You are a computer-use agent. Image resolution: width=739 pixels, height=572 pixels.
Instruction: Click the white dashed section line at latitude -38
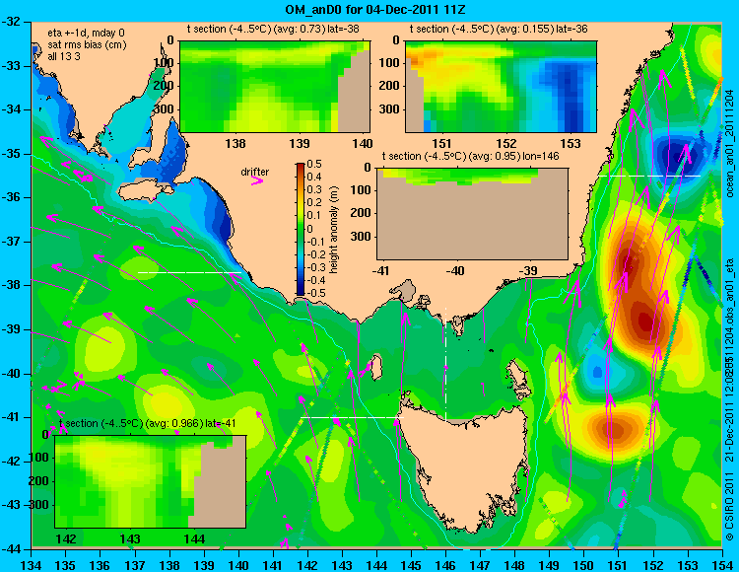tap(189, 272)
